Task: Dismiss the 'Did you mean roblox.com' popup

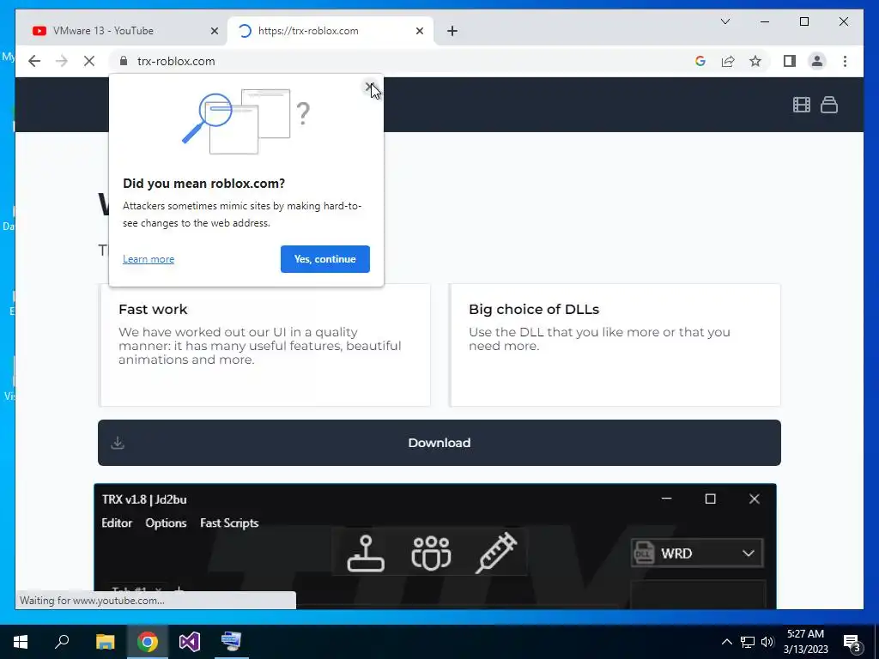Action: [369, 87]
